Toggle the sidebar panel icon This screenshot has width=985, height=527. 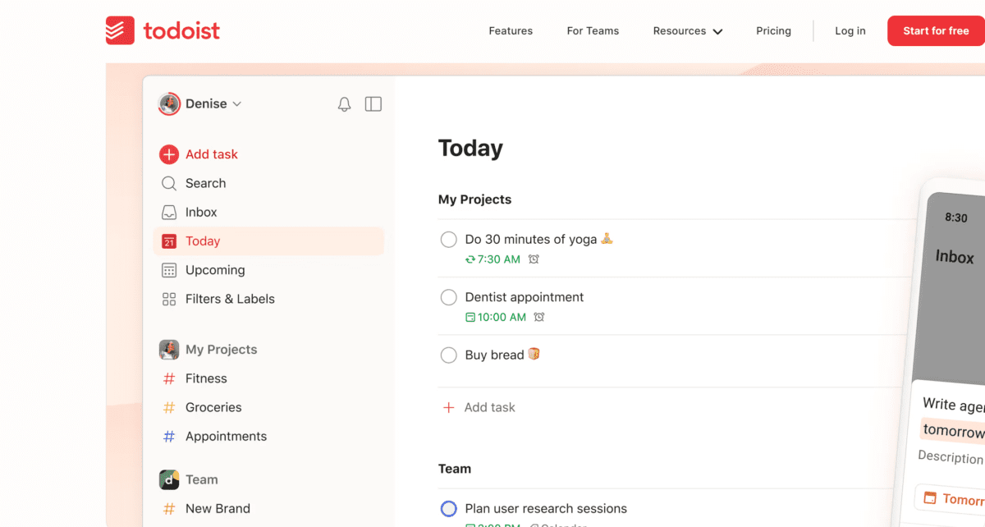(373, 104)
